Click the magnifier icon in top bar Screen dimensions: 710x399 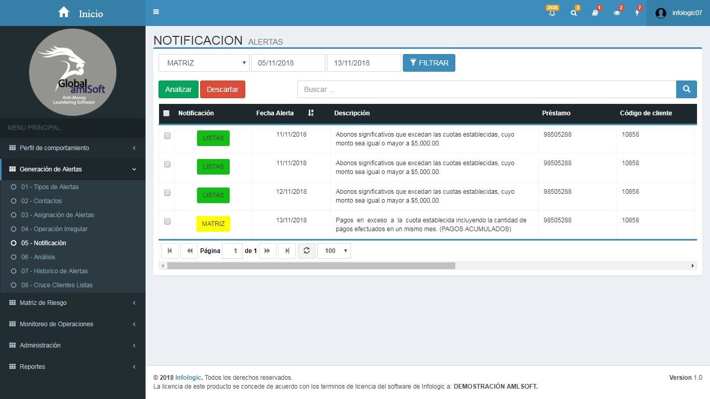click(574, 13)
